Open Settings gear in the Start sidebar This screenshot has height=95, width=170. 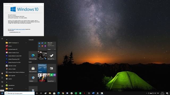(2, 86)
